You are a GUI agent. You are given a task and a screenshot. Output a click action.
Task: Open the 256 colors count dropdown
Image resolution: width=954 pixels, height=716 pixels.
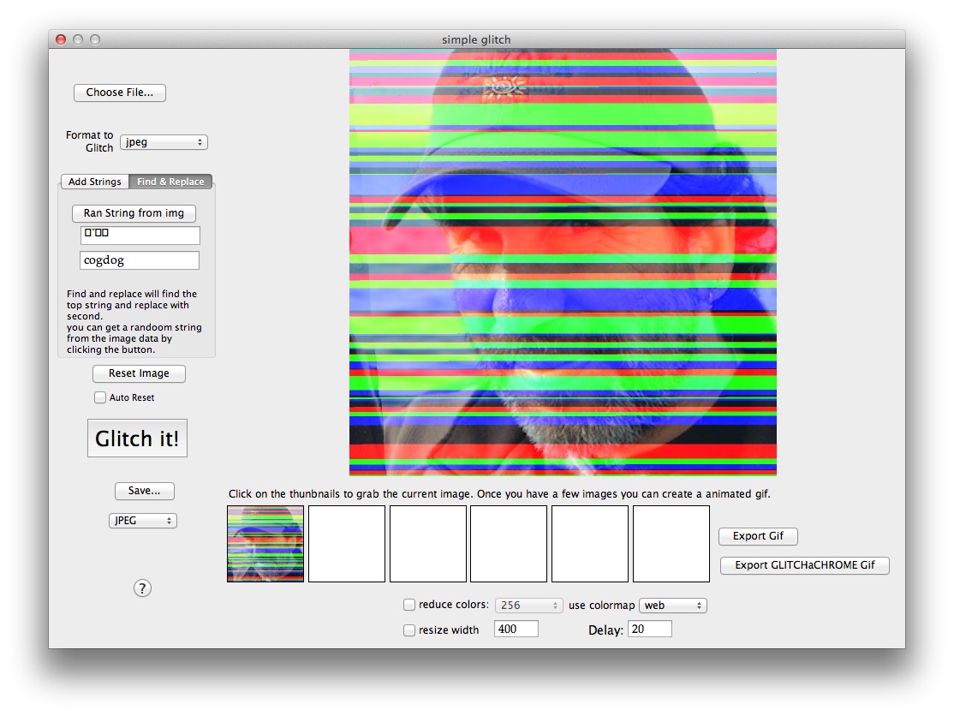click(x=528, y=606)
